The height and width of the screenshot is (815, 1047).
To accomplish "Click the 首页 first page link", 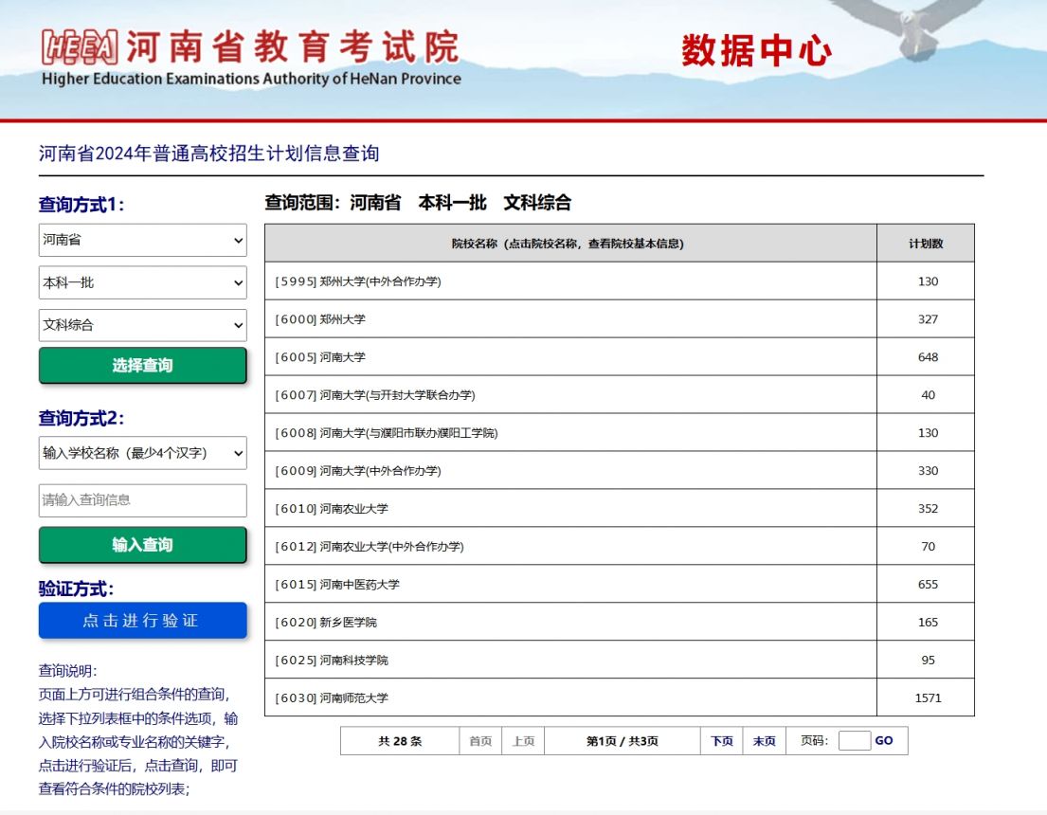I will click(x=480, y=741).
